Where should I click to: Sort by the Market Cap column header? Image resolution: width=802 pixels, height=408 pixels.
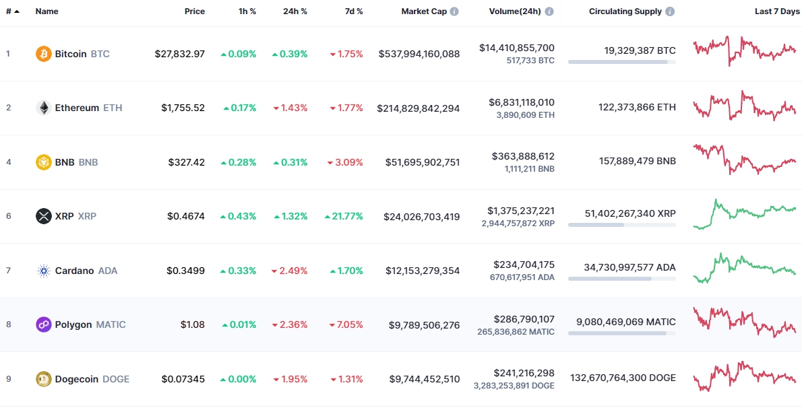point(424,11)
